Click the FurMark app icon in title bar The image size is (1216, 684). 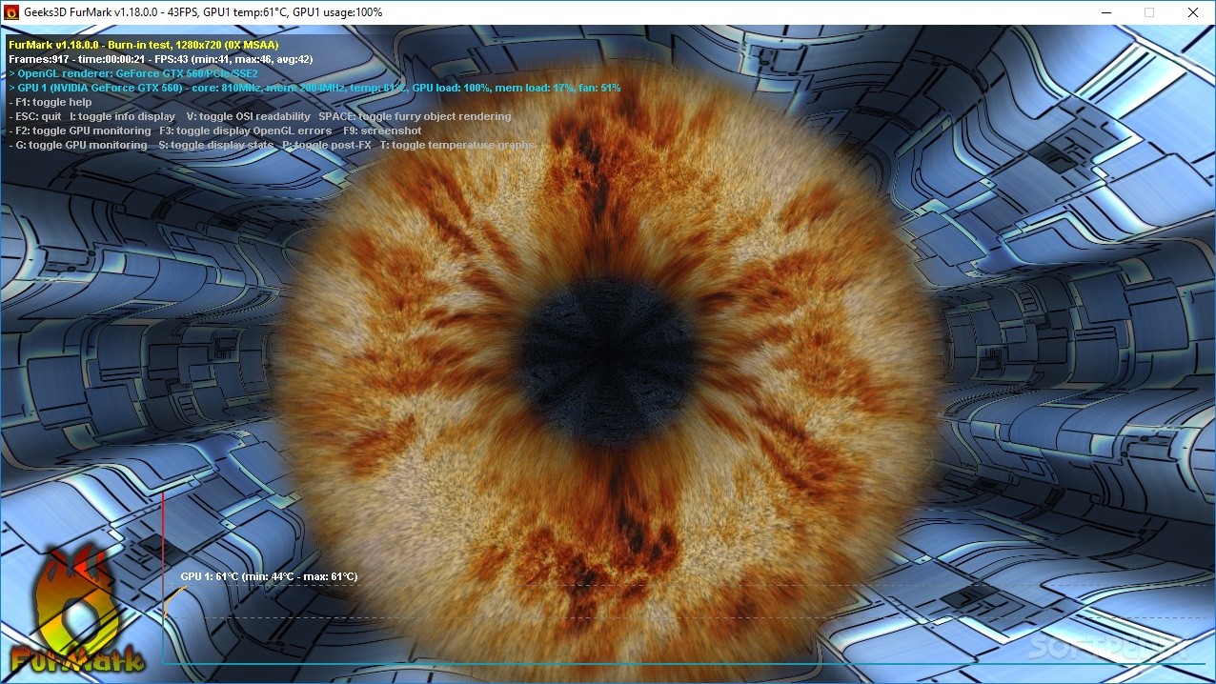pyautogui.click(x=11, y=12)
